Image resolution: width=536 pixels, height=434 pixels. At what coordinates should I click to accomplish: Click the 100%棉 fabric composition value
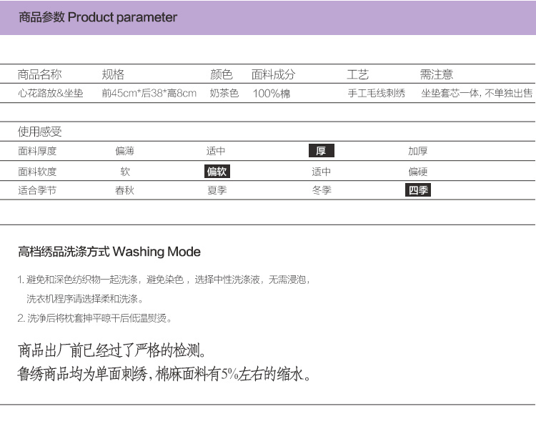pyautogui.click(x=271, y=94)
